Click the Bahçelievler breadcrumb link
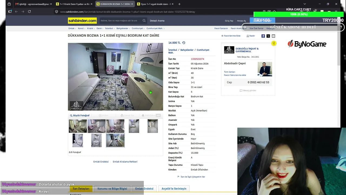The height and width of the screenshot is (195, 346). pos(122,28)
